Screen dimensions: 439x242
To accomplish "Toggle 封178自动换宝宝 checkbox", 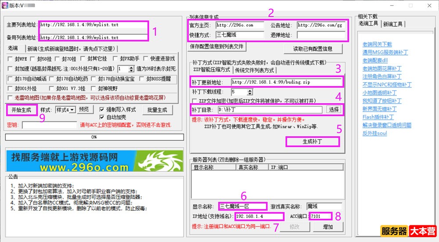I will click(x=93, y=79).
